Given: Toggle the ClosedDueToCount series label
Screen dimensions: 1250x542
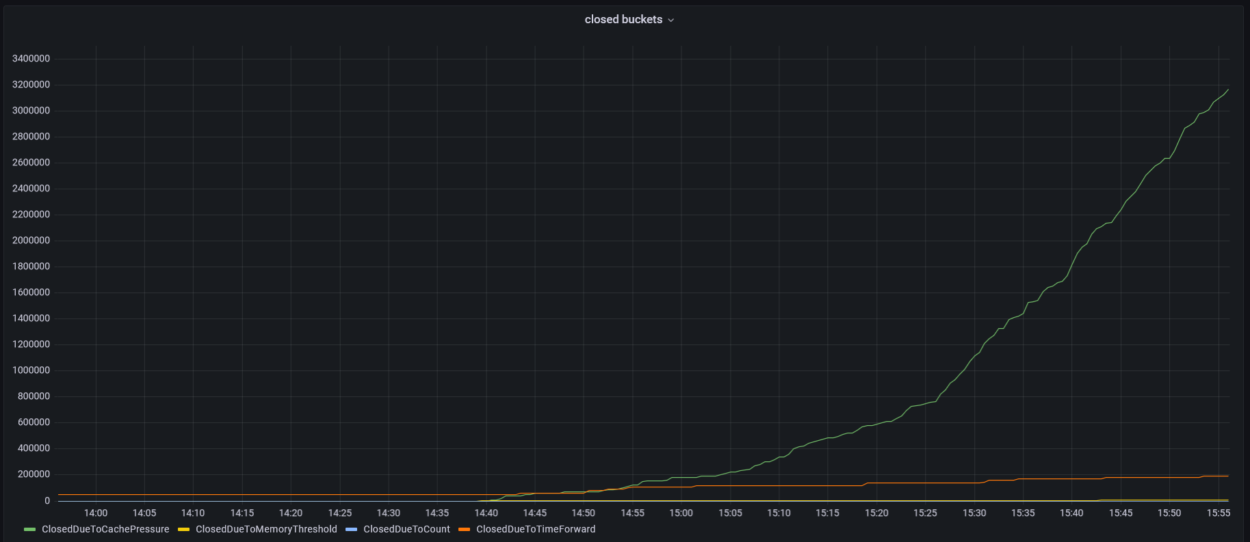Looking at the screenshot, I should 406,529.
